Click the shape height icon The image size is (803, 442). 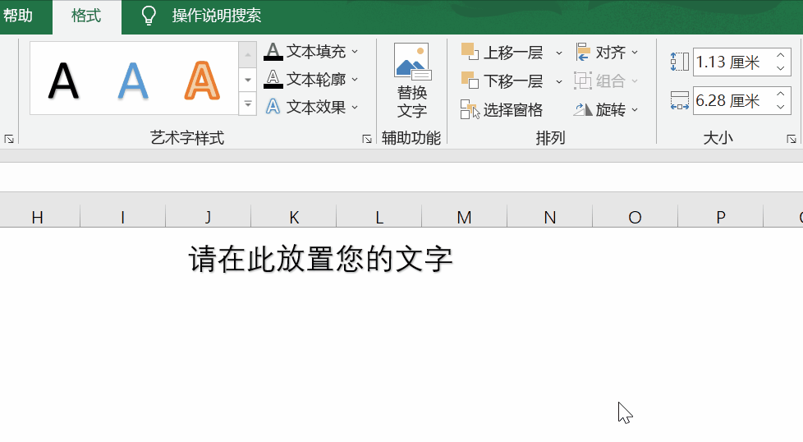pyautogui.click(x=679, y=62)
